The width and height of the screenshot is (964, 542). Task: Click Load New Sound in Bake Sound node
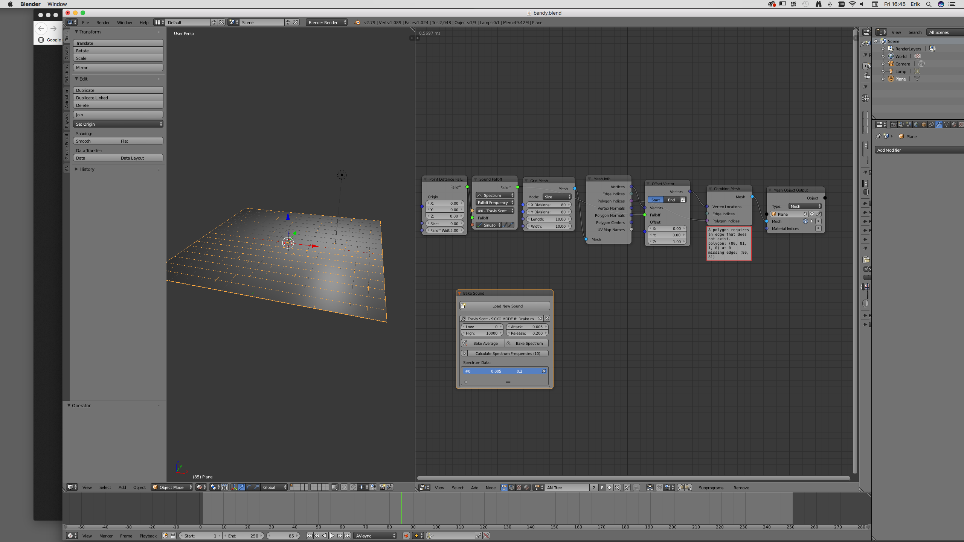click(505, 306)
